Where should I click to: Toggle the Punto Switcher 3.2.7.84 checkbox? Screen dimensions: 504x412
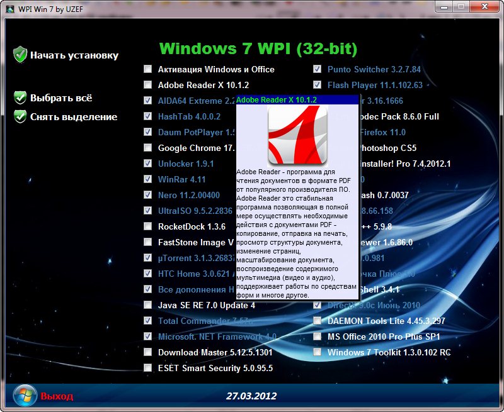pyautogui.click(x=318, y=69)
